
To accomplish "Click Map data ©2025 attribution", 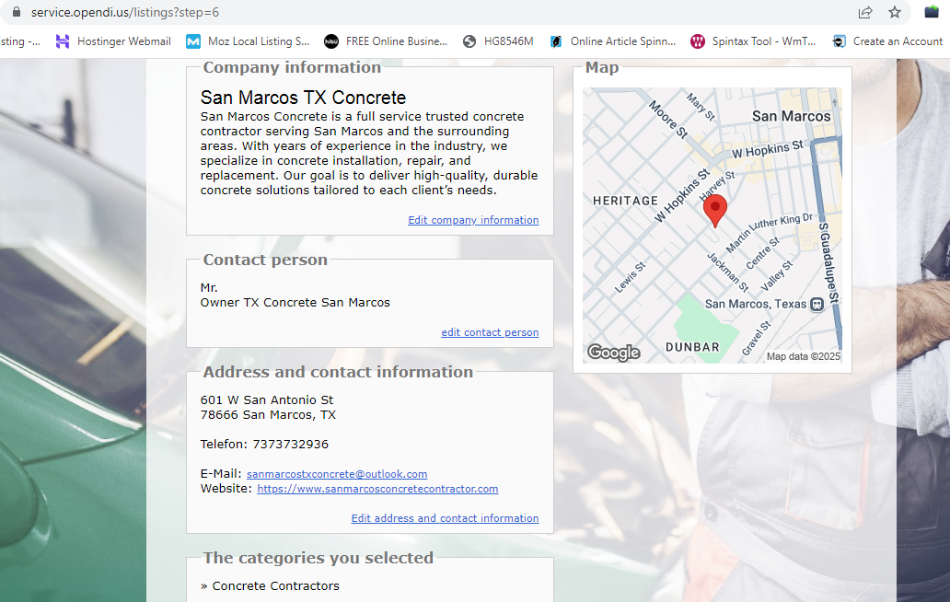I will coord(804,357).
